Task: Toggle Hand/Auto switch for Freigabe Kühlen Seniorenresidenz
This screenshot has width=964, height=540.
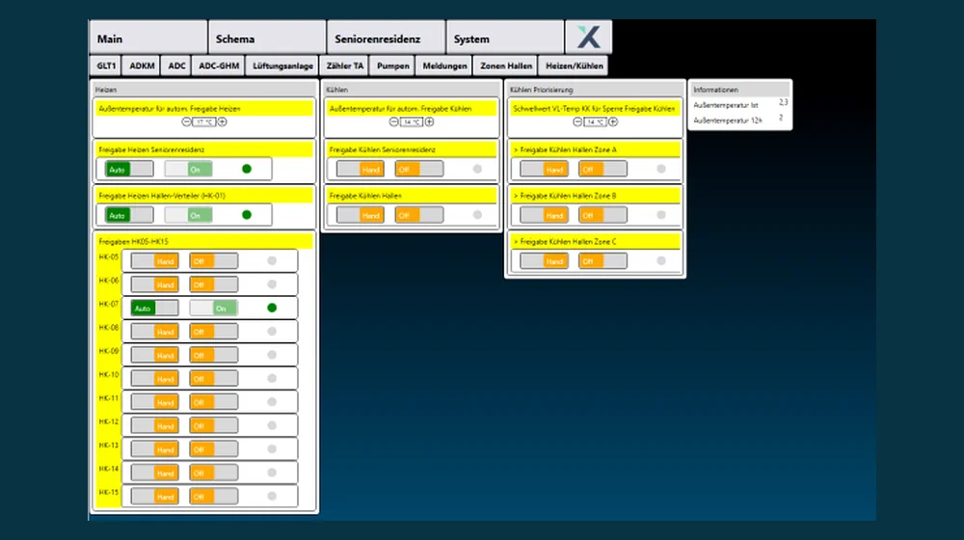Action: click(361, 169)
